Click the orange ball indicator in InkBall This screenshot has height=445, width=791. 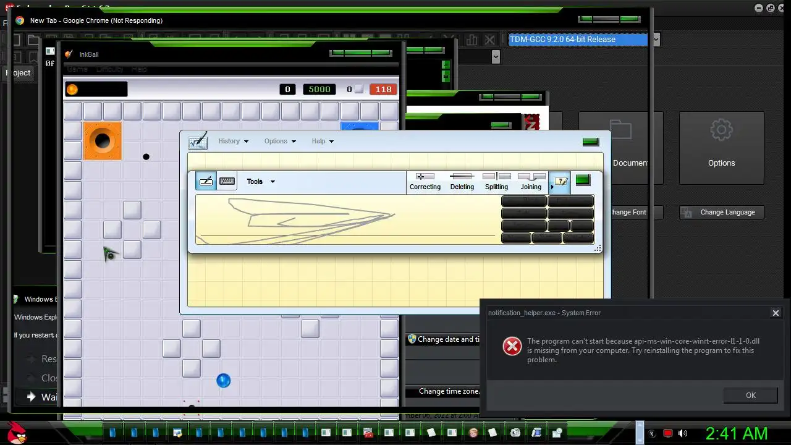click(x=72, y=90)
